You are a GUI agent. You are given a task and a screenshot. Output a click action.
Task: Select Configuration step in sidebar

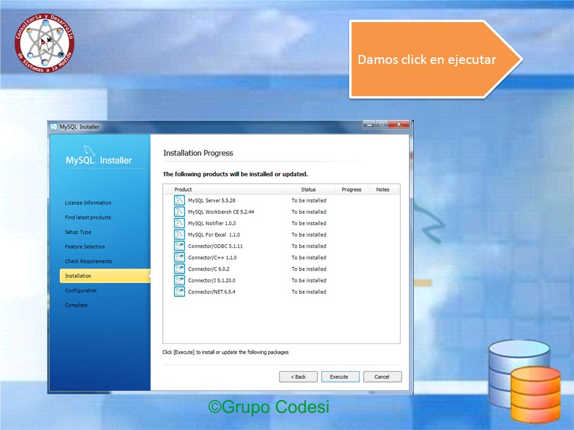point(81,290)
